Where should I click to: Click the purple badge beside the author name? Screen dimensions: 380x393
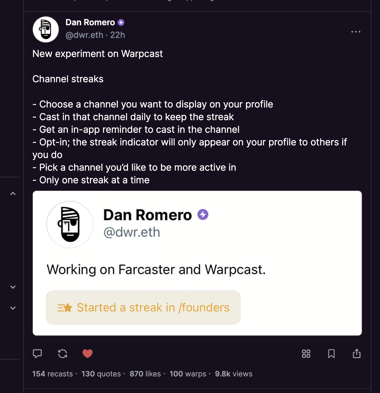(121, 22)
